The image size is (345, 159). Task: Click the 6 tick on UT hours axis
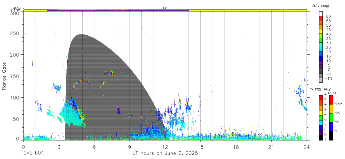[x=94, y=147]
